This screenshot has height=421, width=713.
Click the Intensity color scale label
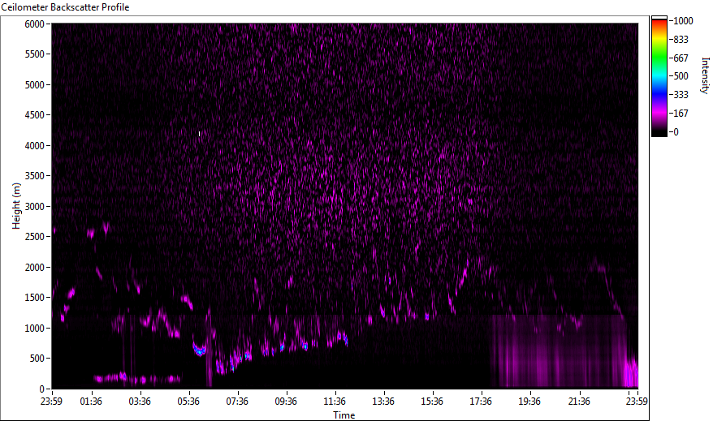click(705, 75)
